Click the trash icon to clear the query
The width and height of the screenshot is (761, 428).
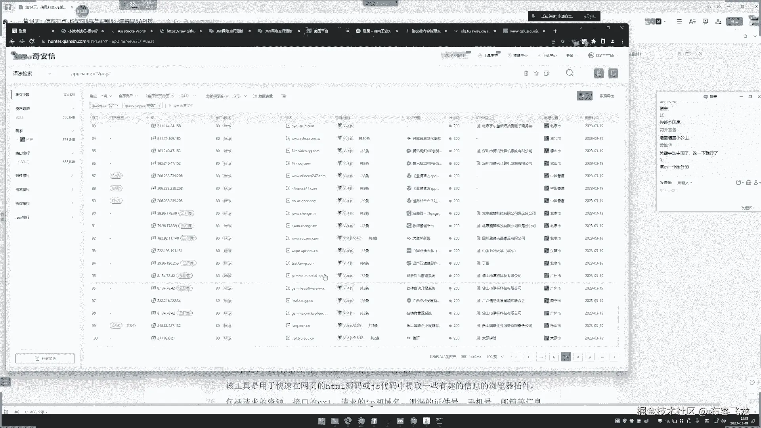pyautogui.click(x=526, y=73)
